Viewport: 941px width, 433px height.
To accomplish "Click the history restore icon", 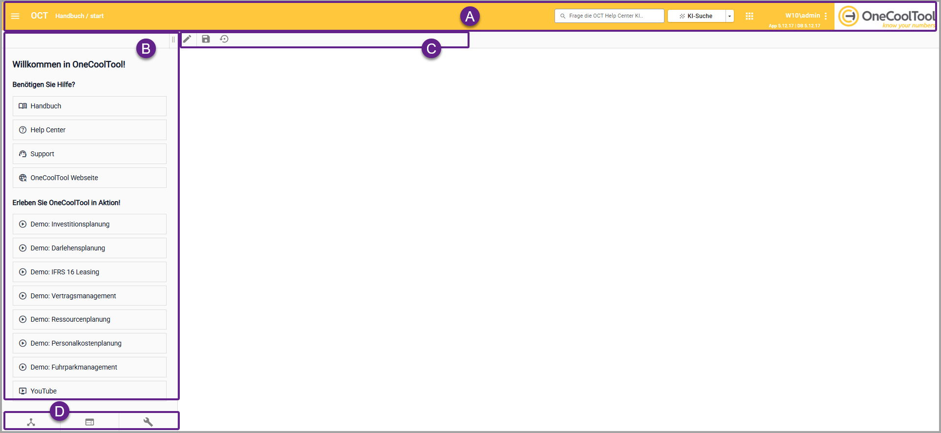I will (x=224, y=39).
